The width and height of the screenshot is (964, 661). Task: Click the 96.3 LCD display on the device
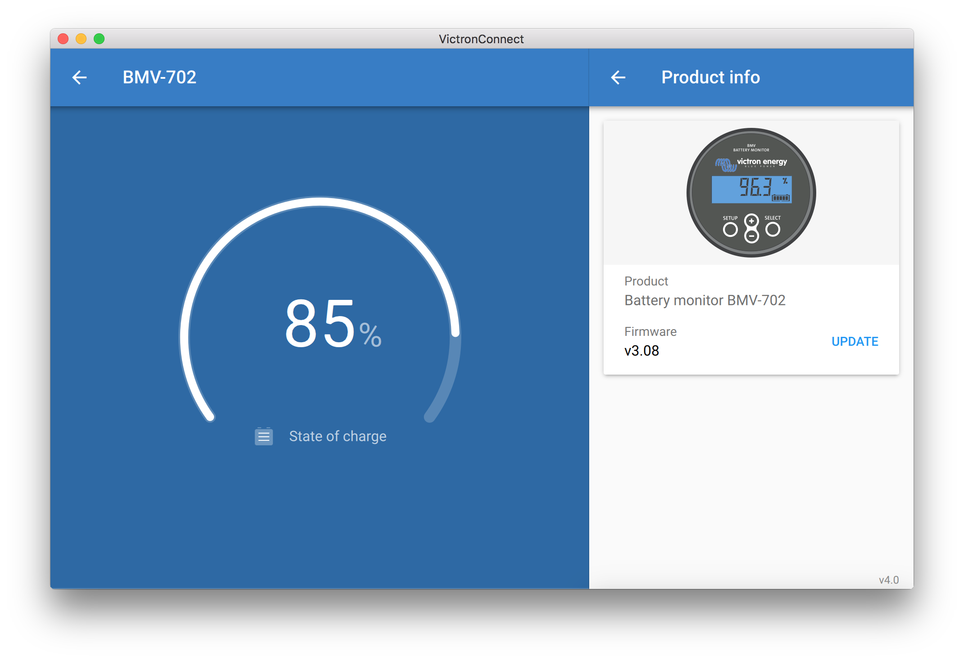click(751, 189)
